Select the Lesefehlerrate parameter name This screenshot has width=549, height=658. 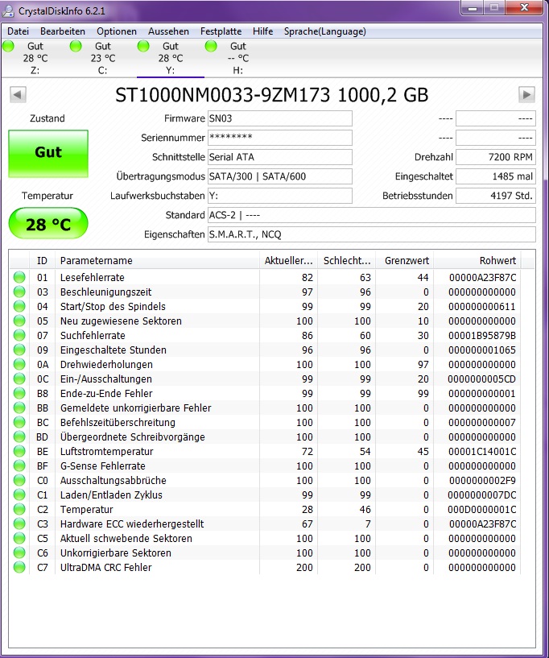click(x=93, y=277)
